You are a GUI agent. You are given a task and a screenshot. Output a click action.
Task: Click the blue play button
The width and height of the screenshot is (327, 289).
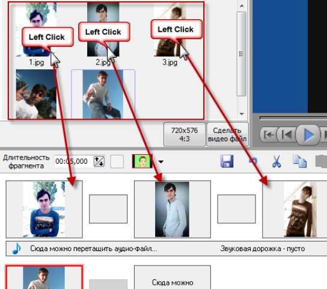[308, 135]
